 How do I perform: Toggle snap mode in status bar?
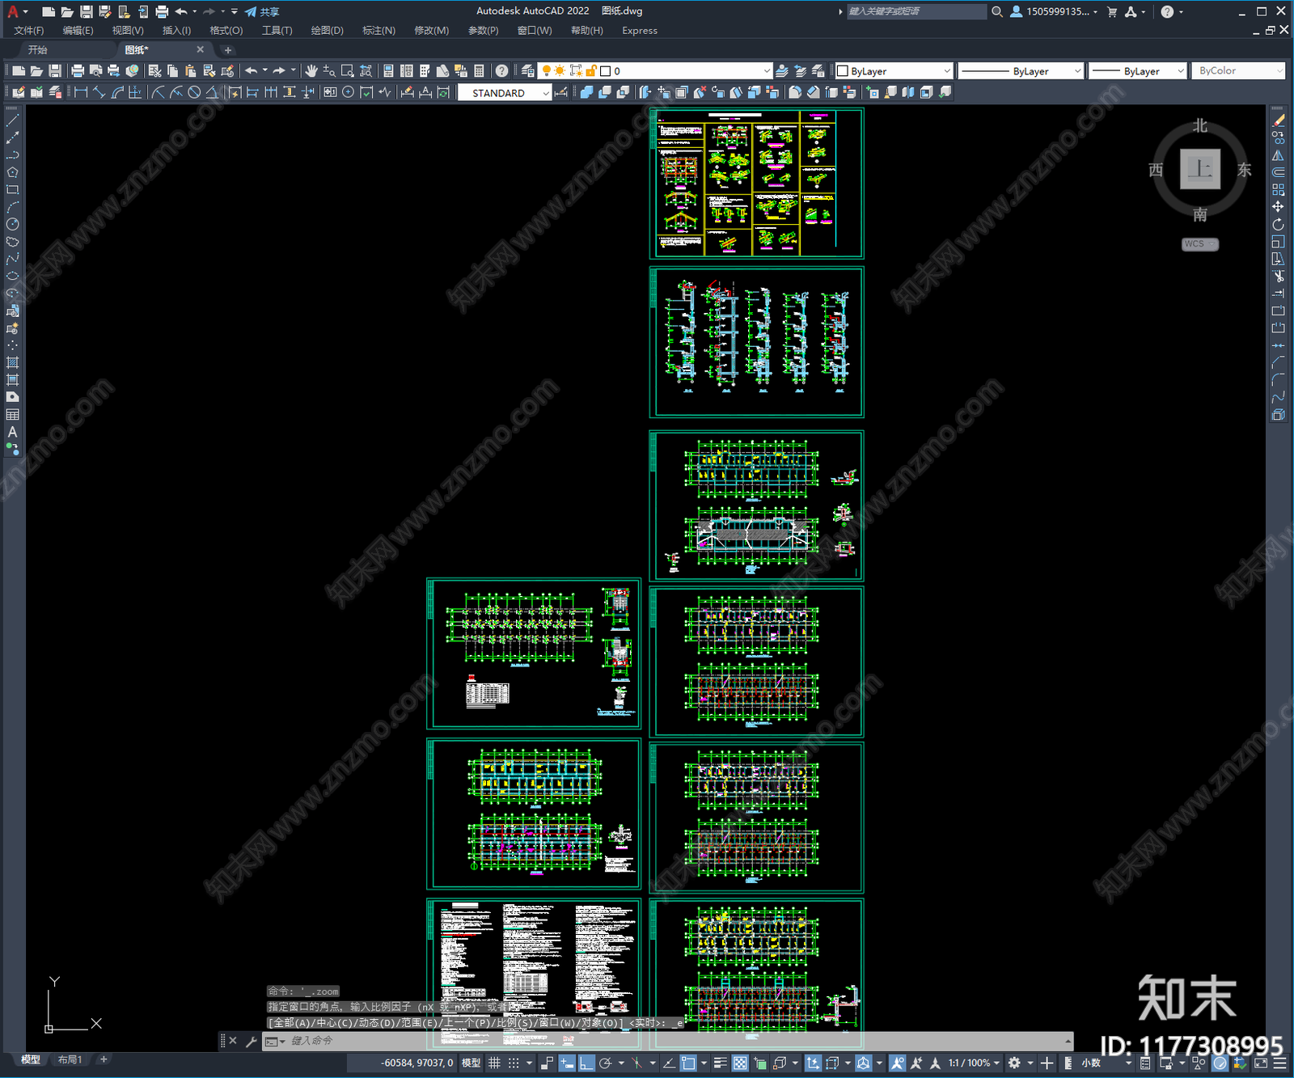click(x=514, y=1063)
